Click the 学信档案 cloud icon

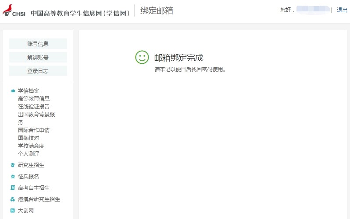point(13,91)
